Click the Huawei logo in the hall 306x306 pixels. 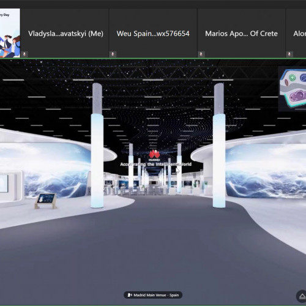tap(154, 155)
